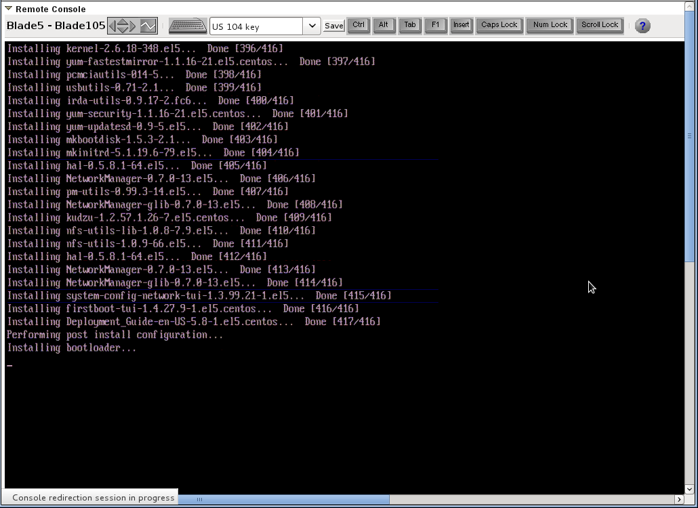Click the Deployment_Guide-en-US install line

[194, 322]
